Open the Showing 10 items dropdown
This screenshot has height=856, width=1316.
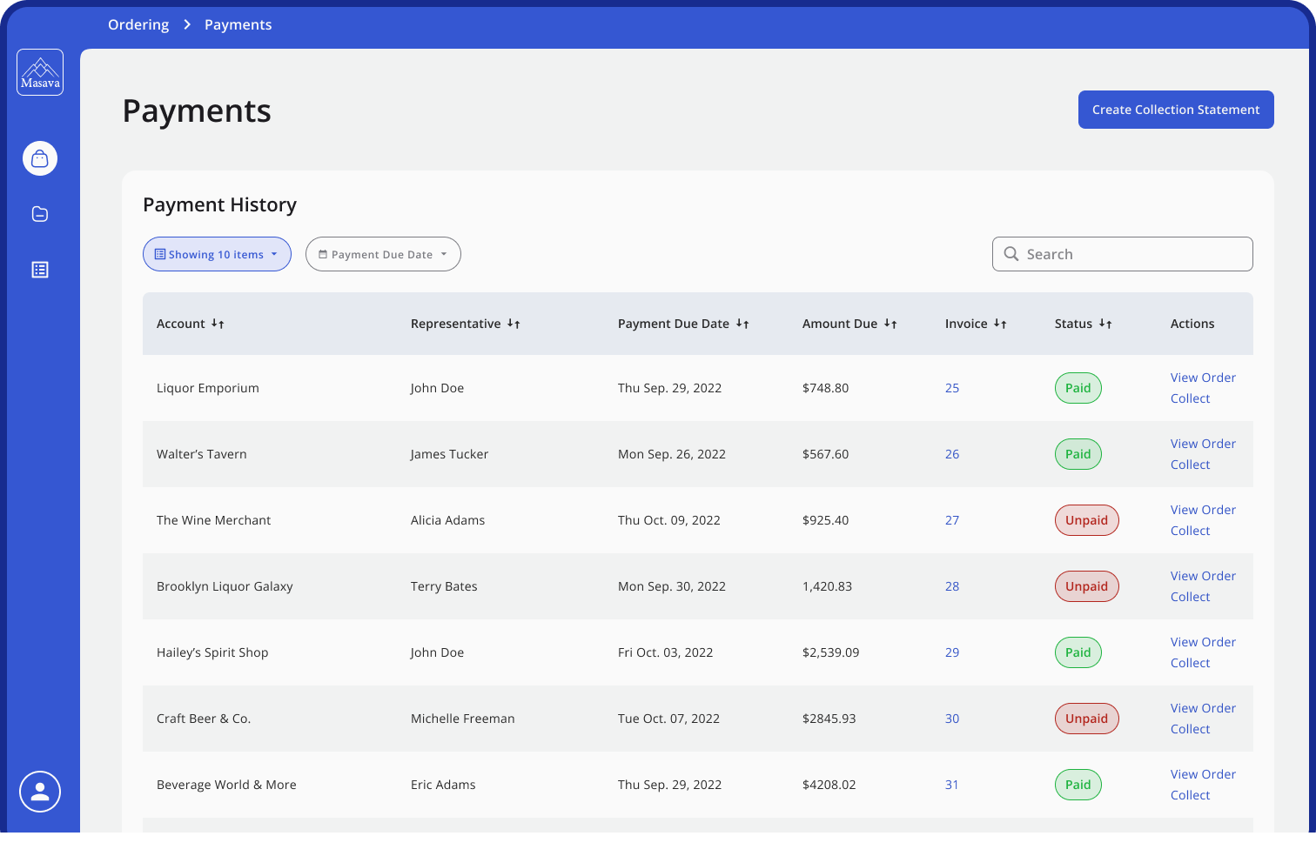tap(217, 254)
